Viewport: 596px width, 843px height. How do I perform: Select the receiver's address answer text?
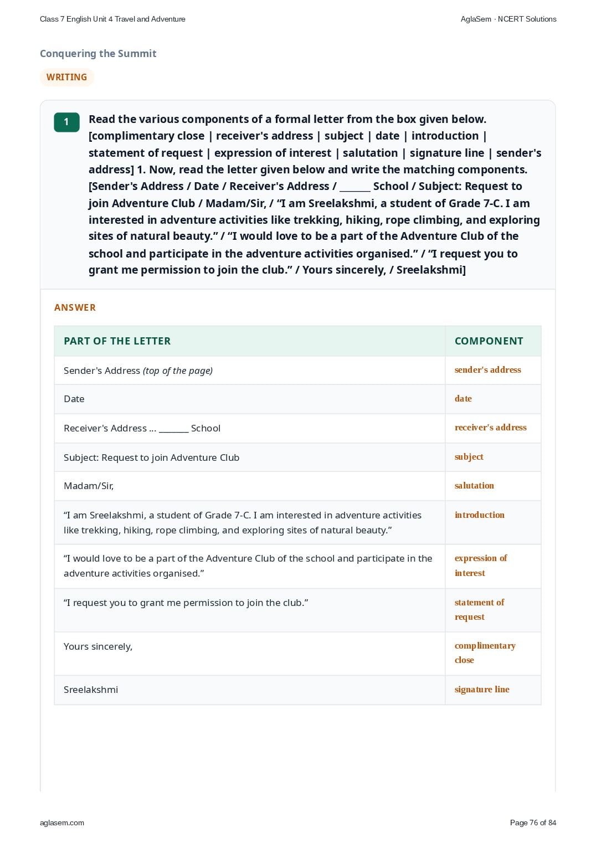point(490,428)
